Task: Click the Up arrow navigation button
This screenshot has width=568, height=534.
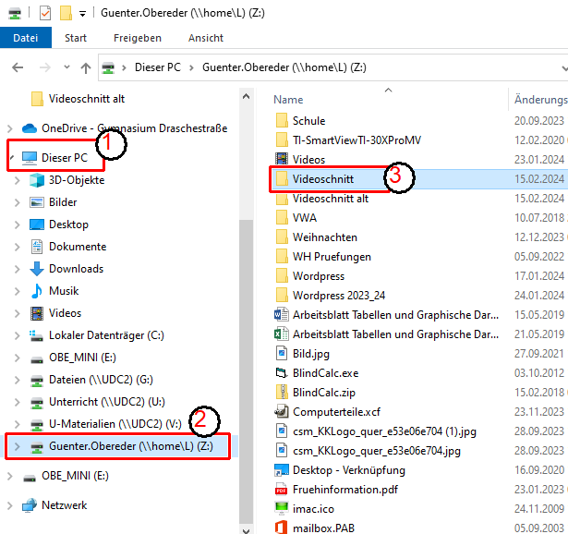Action: [x=86, y=67]
